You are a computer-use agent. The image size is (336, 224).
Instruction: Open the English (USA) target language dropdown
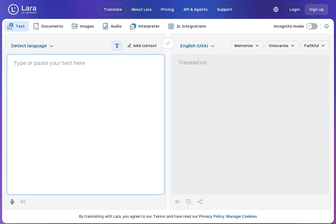pyautogui.click(x=197, y=46)
